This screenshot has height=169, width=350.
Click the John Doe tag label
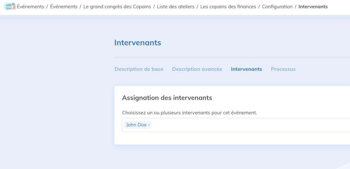(x=136, y=125)
